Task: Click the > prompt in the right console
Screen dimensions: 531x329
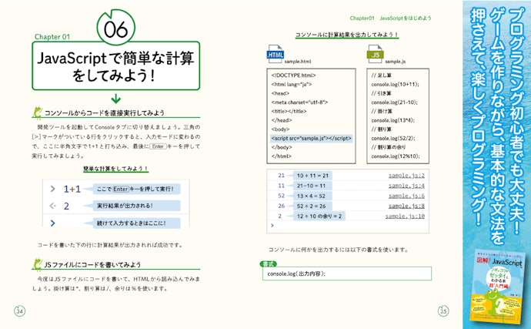Action: click(272, 225)
